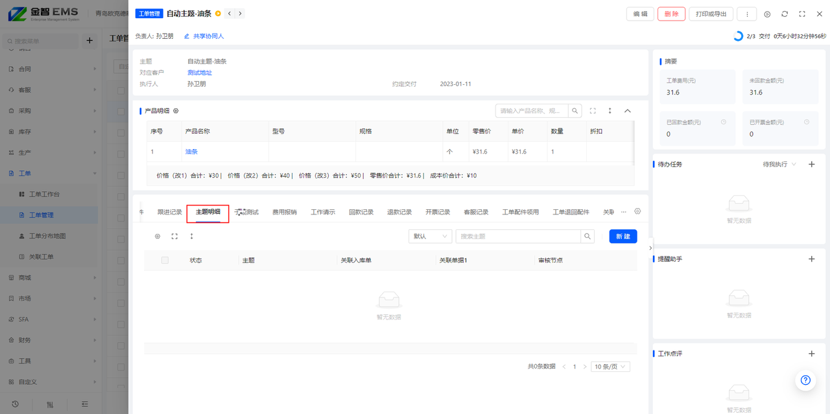Click the 搜索主题 search magnifier
Image resolution: width=830 pixels, height=414 pixels.
[x=587, y=236]
